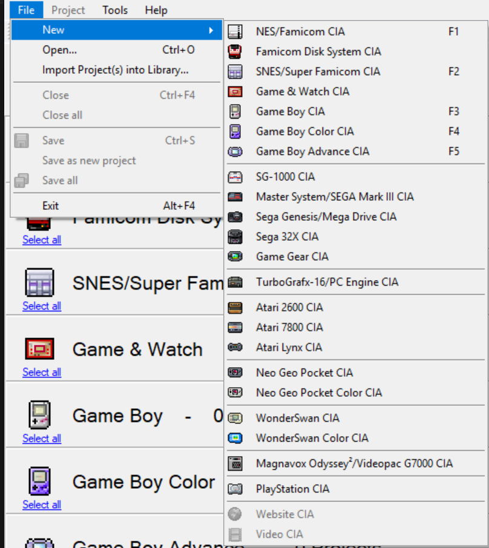Click the Atari 2600 CIA icon
The image size is (489, 548).
click(235, 307)
